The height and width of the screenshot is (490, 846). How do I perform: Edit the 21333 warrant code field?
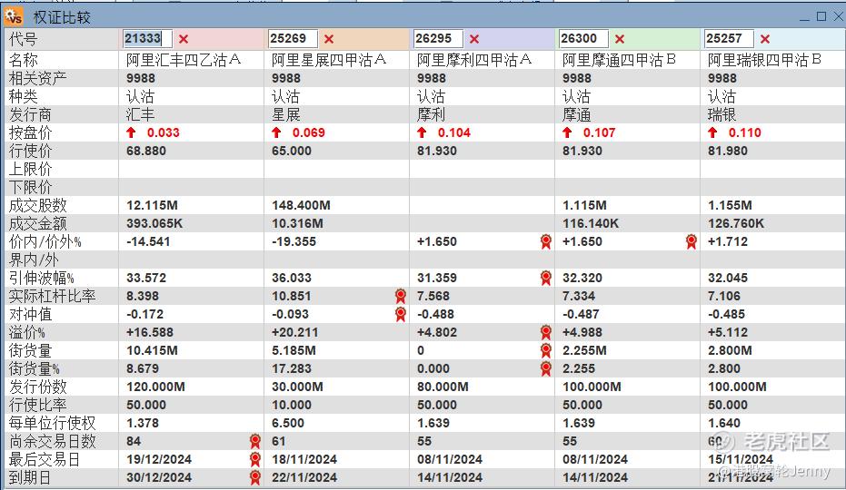click(147, 38)
